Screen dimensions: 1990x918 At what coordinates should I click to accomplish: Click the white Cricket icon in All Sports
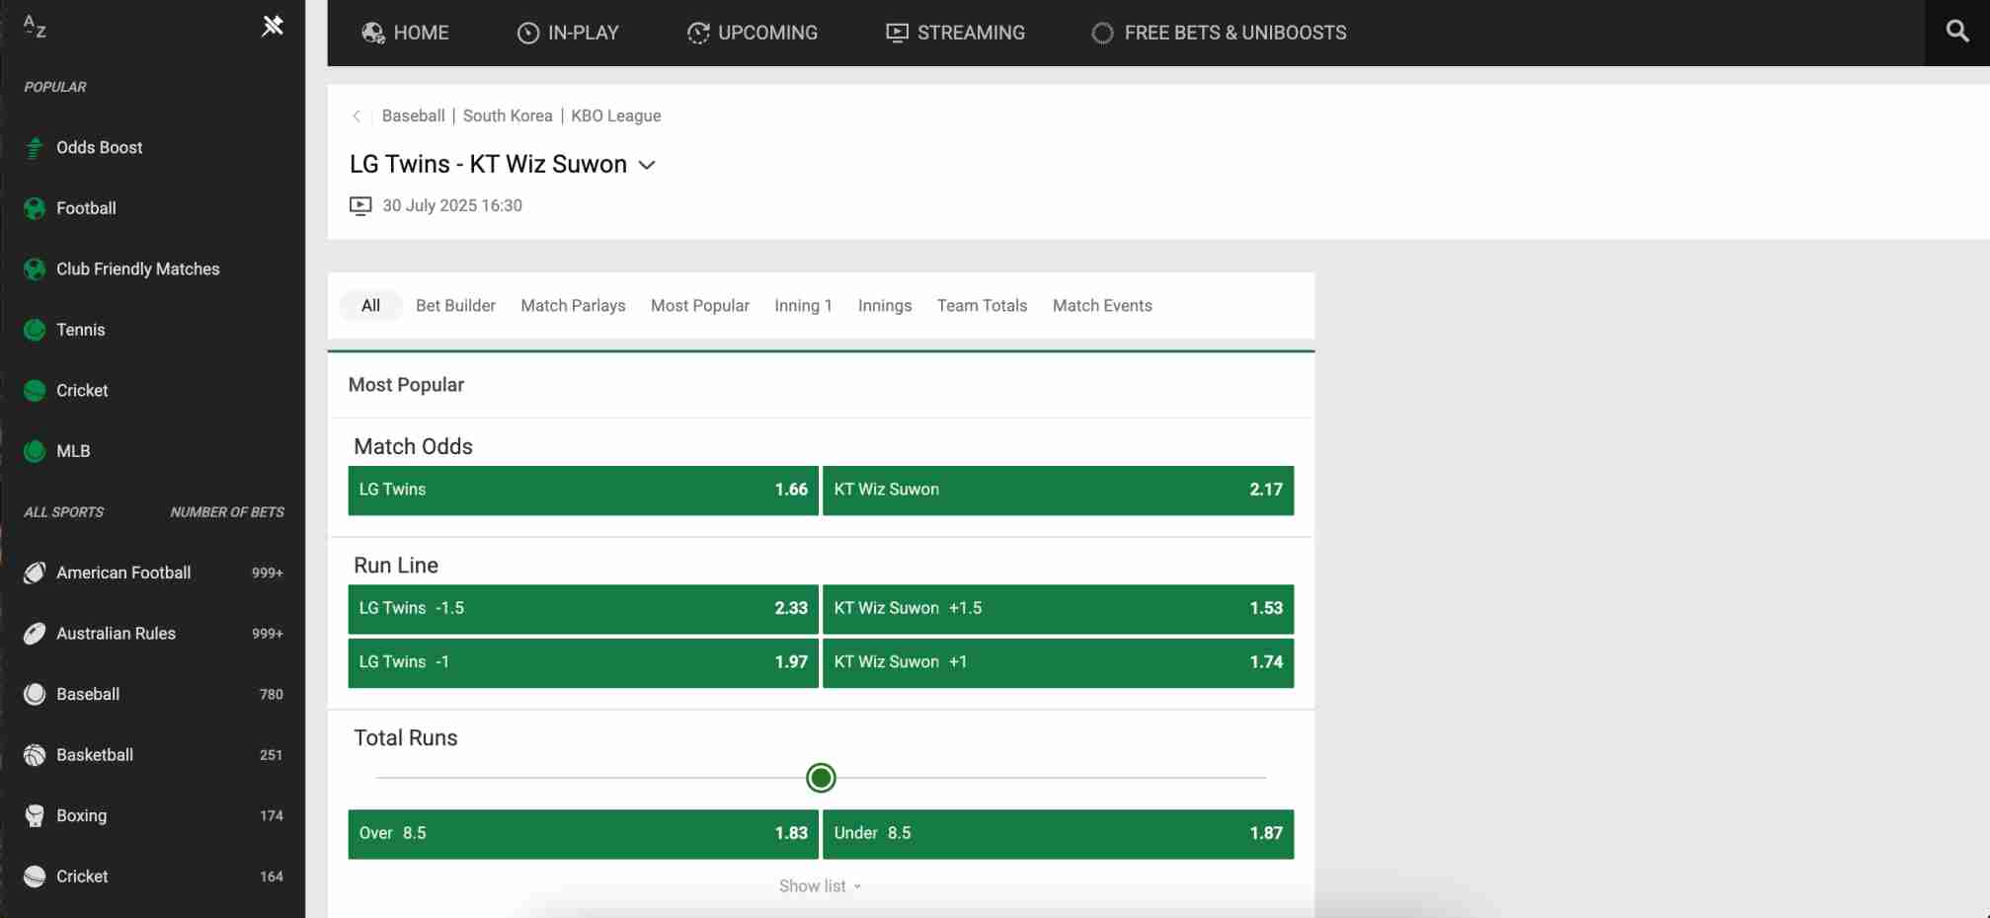pyautogui.click(x=35, y=877)
